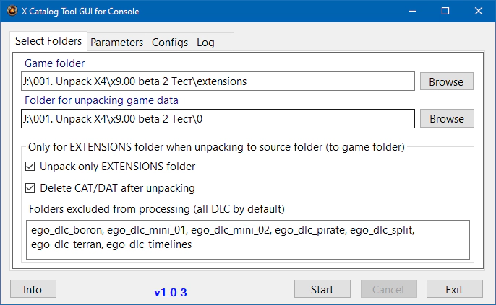Exit the application via Exit button
Image resolution: width=496 pixels, height=305 pixels.
coord(454,289)
